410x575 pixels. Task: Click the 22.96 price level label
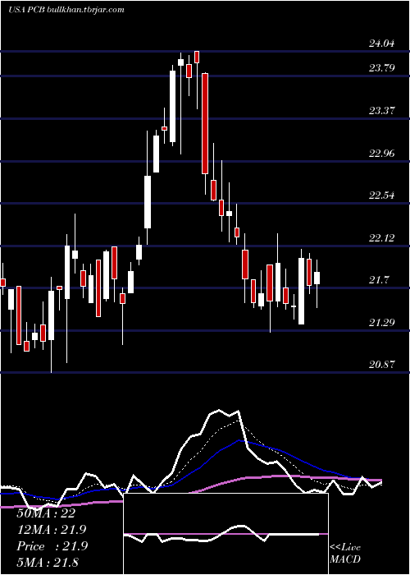pos(382,153)
